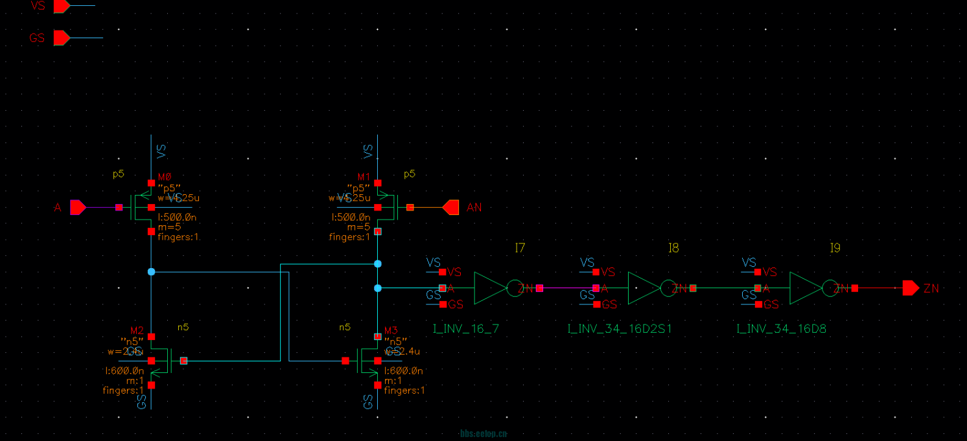
Task: Click the M1 instance name text
Action: (364, 177)
